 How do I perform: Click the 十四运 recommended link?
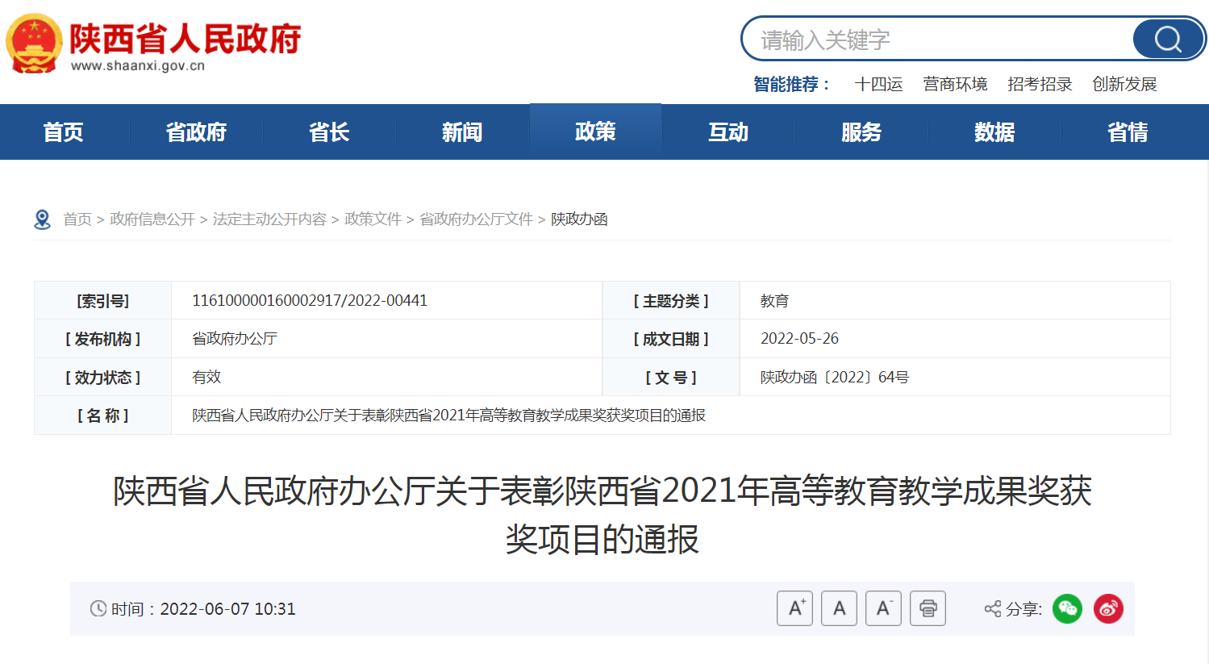[x=878, y=84]
